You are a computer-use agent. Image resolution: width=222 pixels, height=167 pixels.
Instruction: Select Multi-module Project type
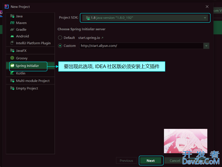(x=30, y=81)
